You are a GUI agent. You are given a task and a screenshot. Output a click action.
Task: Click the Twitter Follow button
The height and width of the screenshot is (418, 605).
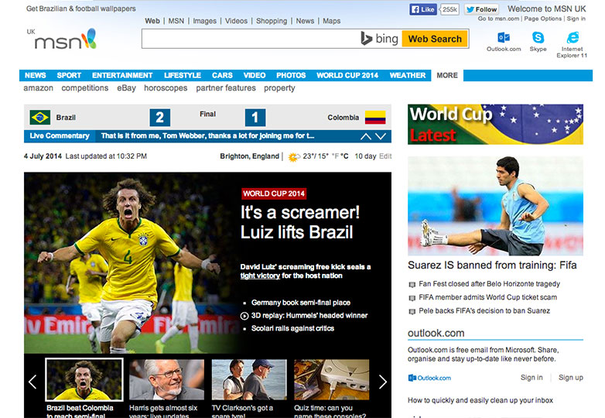click(481, 9)
